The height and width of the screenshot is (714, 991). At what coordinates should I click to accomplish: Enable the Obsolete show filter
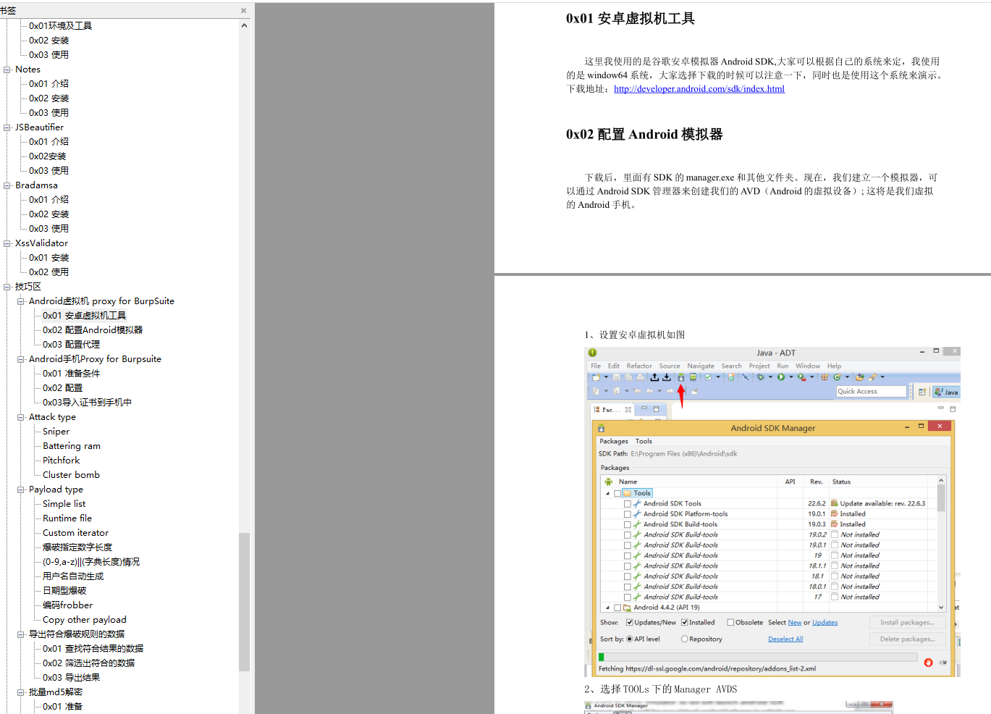[731, 622]
